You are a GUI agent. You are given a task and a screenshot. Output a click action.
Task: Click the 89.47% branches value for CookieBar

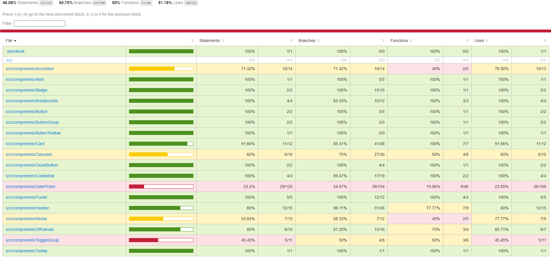pyautogui.click(x=340, y=176)
